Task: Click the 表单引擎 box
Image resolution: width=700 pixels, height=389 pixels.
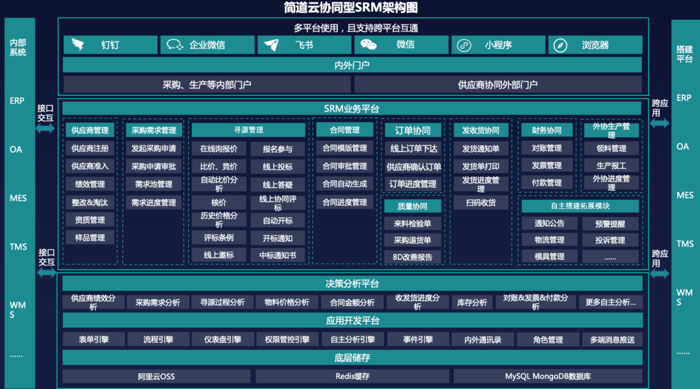Action: [x=93, y=340]
